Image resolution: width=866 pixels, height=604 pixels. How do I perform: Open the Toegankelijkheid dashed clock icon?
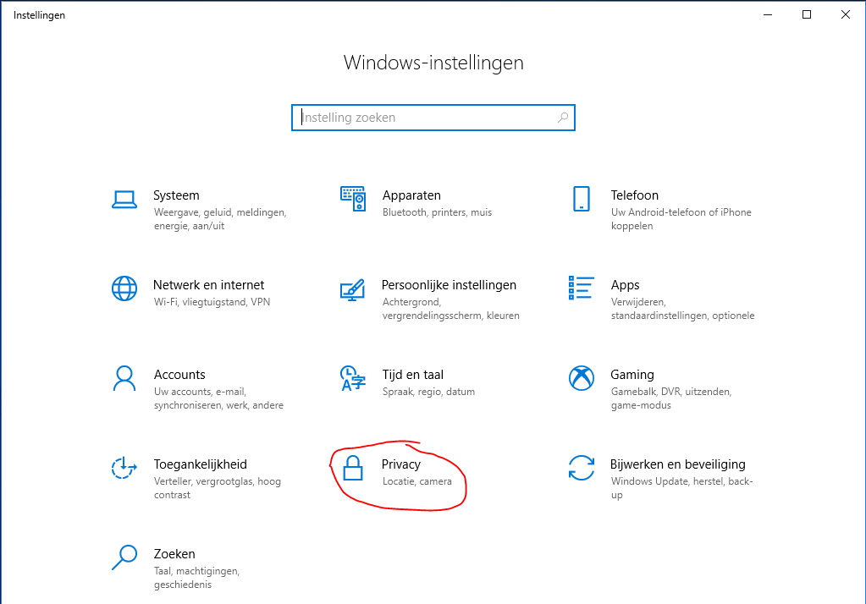pyautogui.click(x=124, y=468)
